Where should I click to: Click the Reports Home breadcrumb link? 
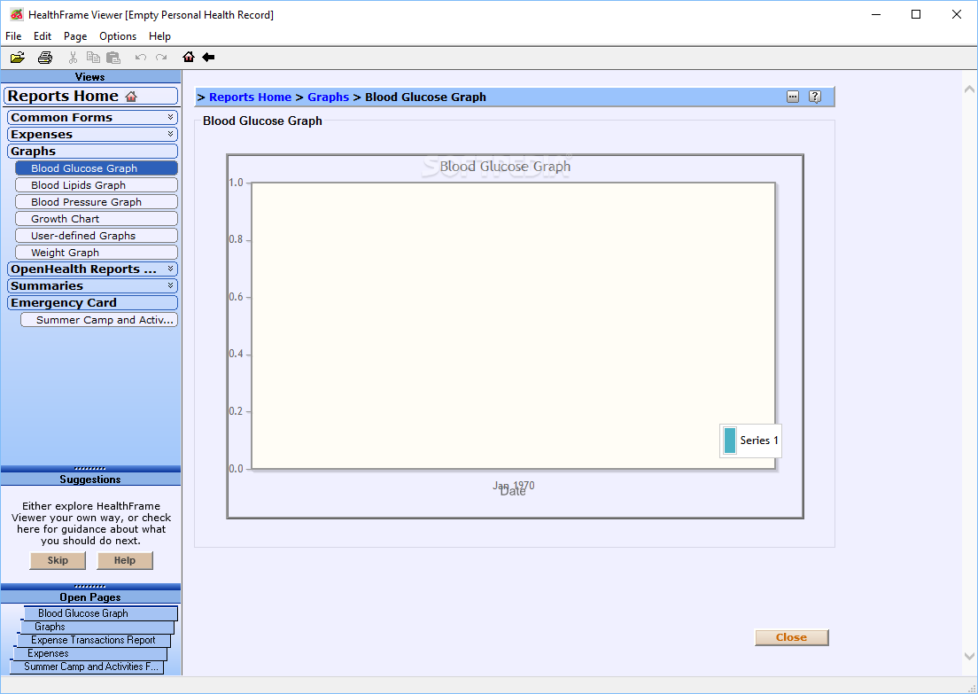[250, 97]
